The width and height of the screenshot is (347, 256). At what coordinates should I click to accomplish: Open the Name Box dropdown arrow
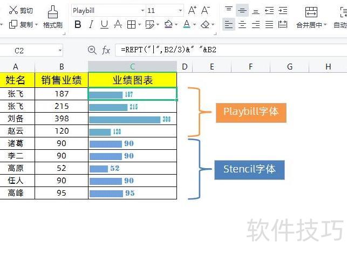[60, 51]
